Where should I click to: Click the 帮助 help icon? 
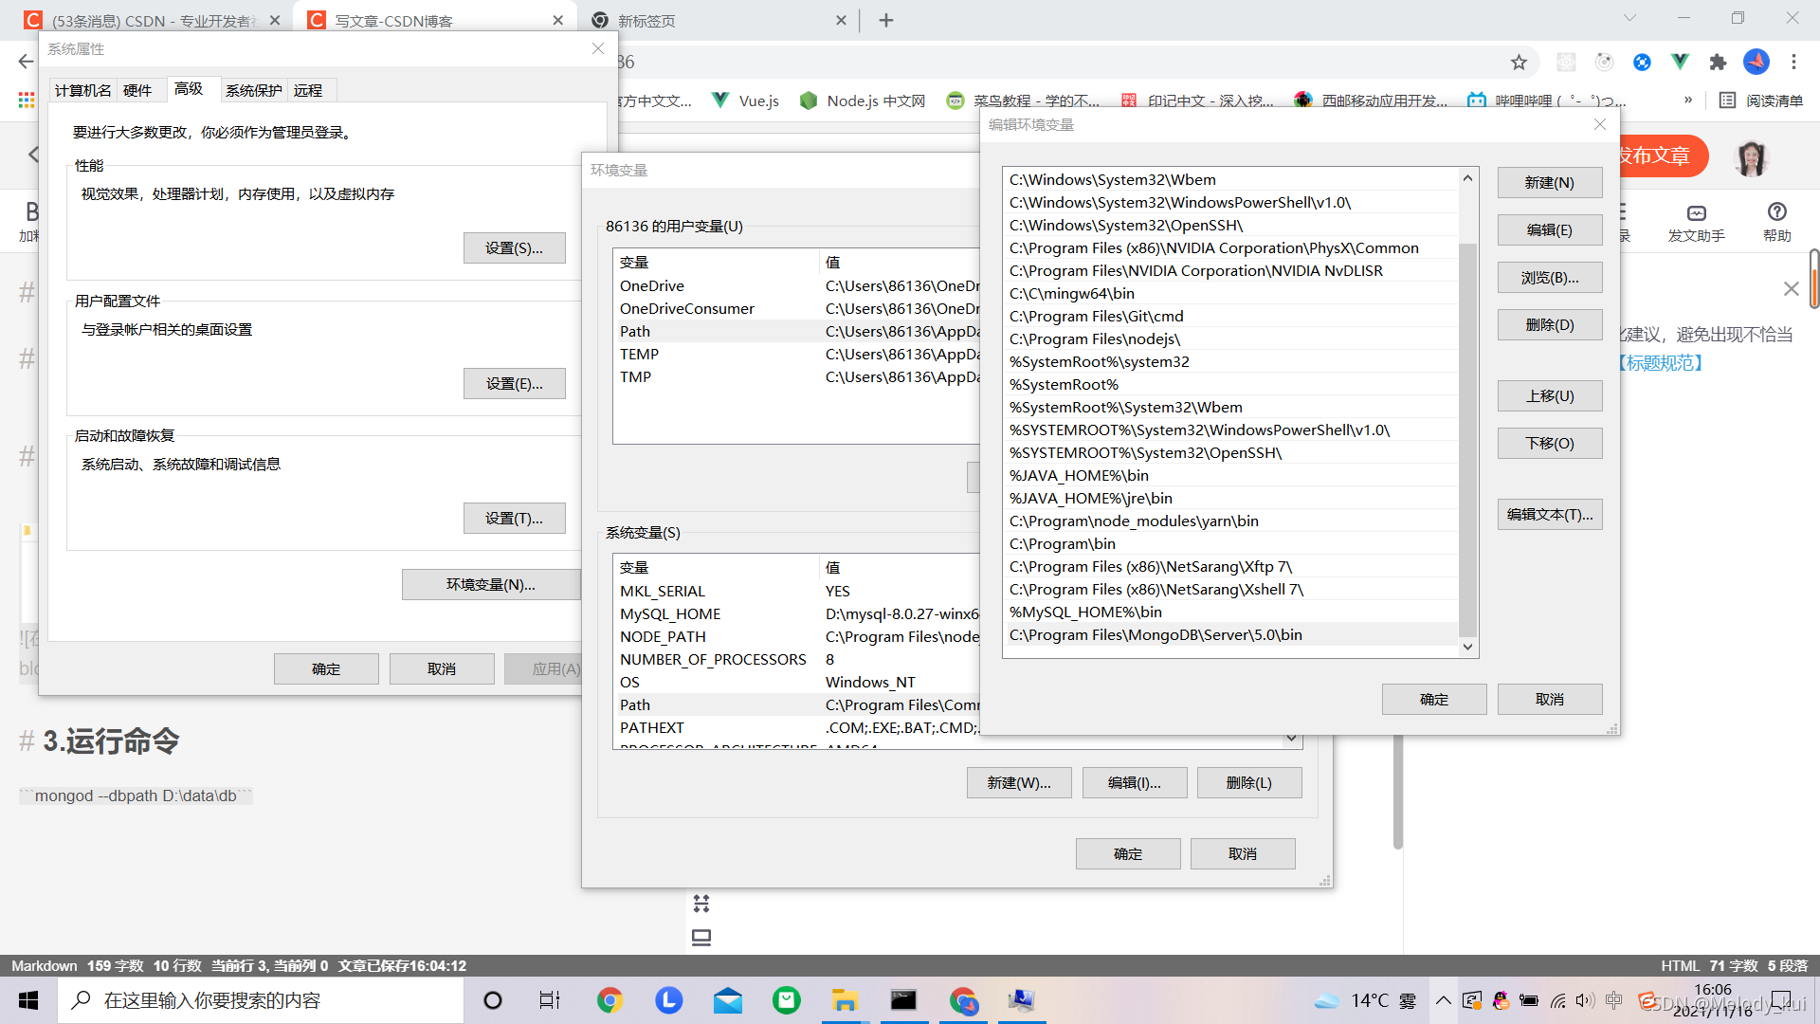pyautogui.click(x=1777, y=223)
